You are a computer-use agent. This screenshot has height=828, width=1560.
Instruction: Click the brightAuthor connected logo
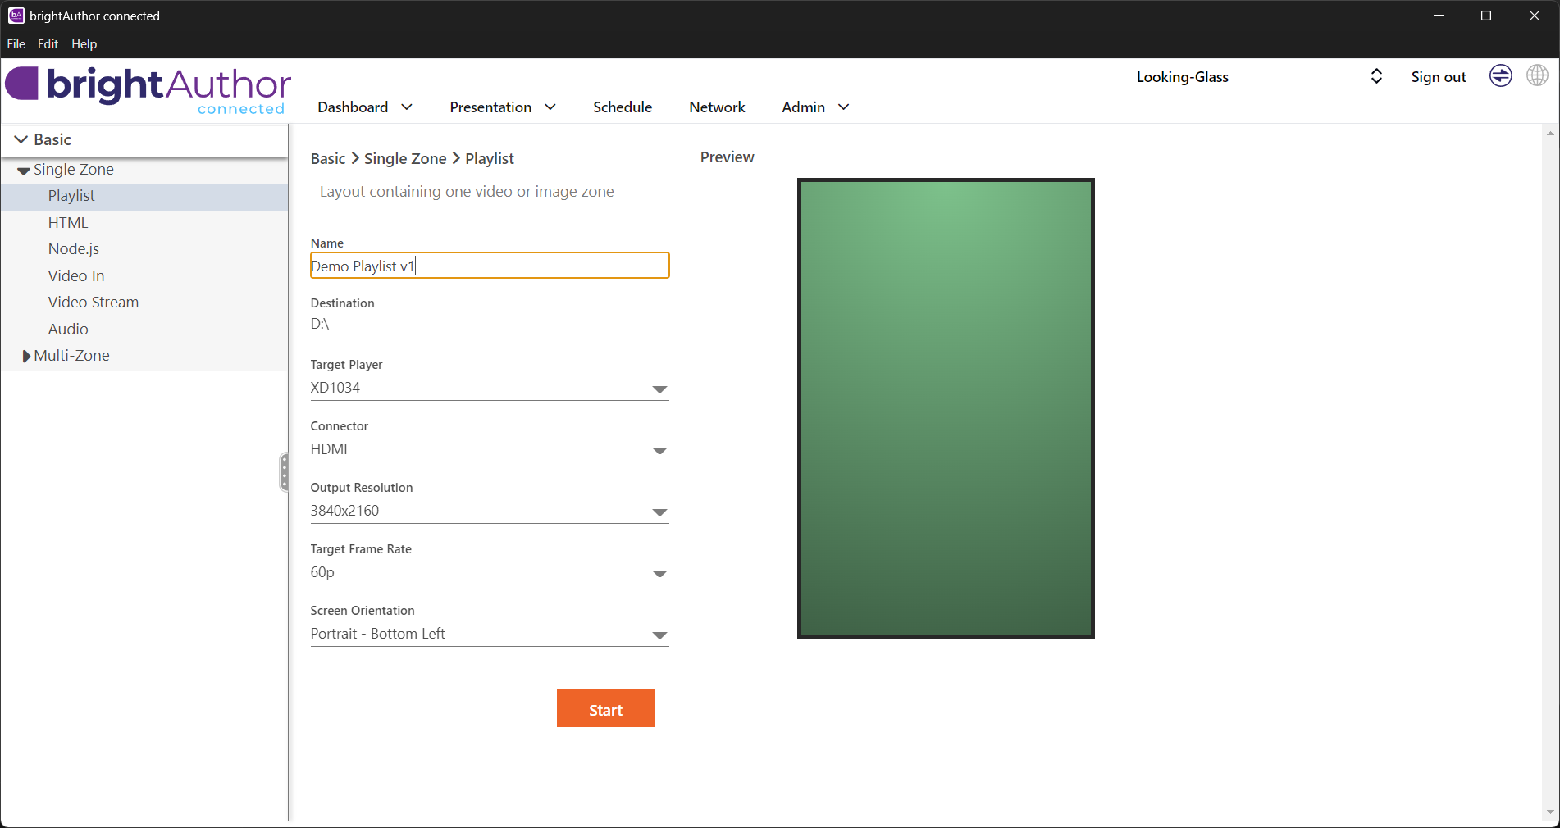pyautogui.click(x=148, y=90)
